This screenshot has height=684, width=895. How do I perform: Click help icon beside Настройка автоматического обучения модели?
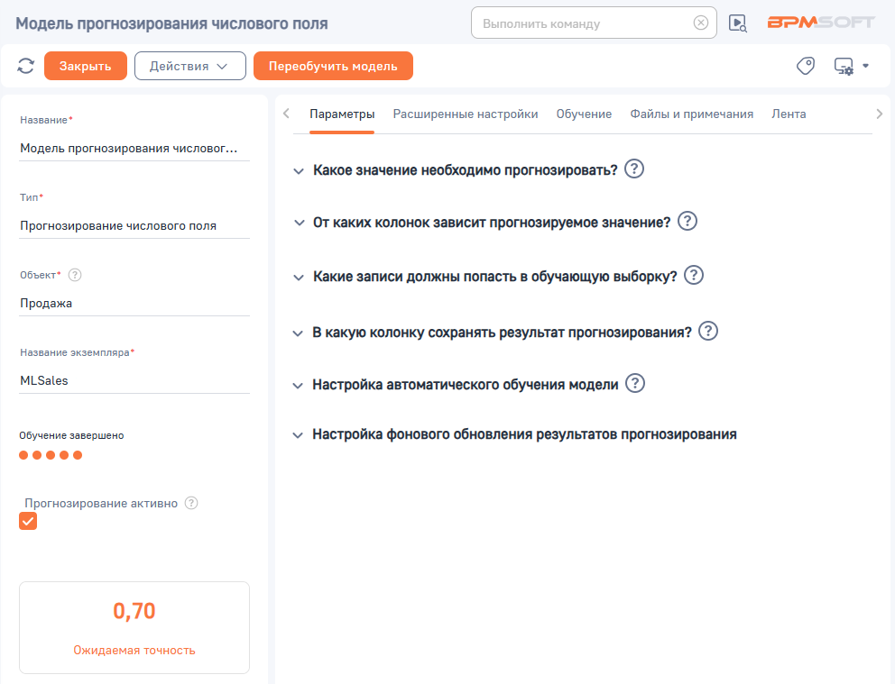634,383
